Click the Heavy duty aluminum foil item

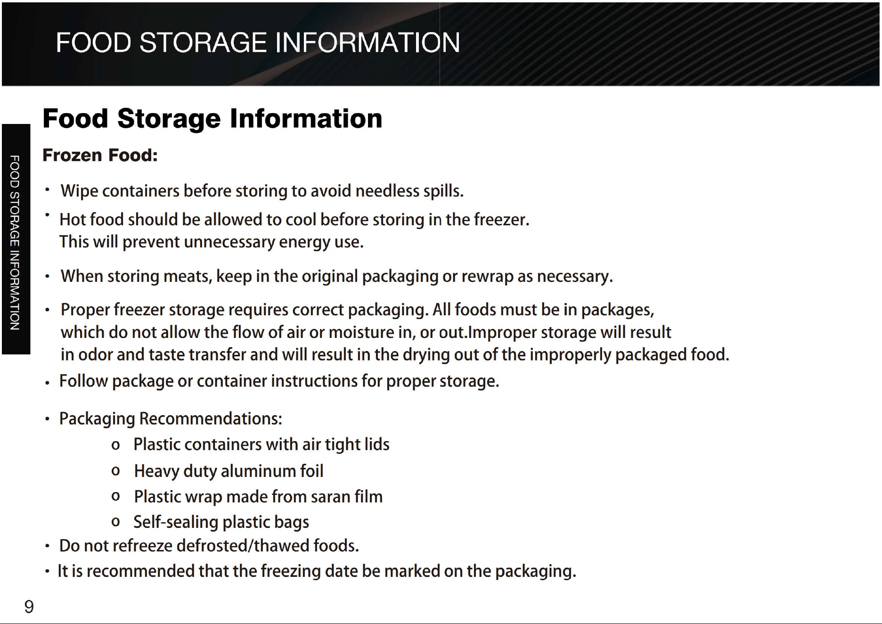coord(229,471)
